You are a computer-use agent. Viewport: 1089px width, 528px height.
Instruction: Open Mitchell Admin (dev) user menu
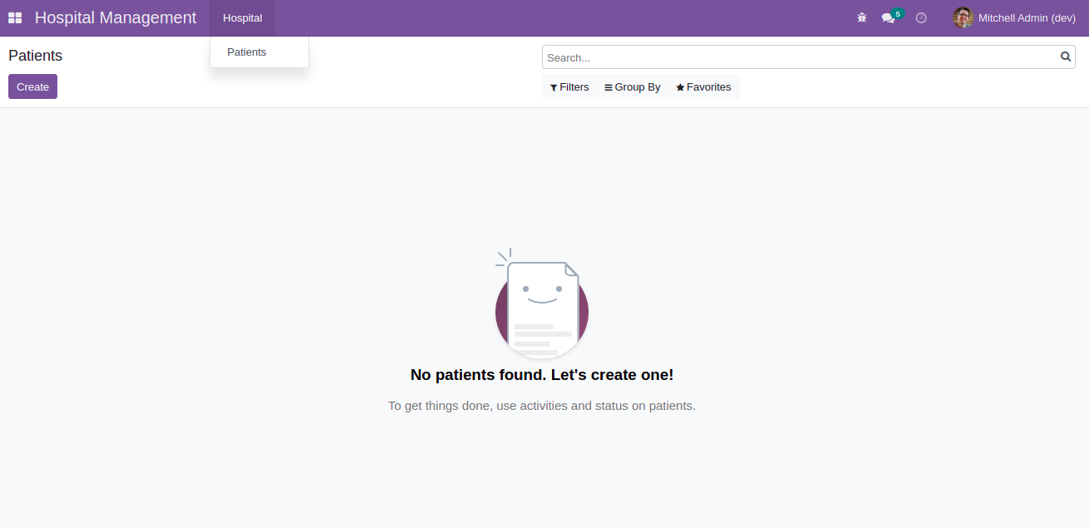point(1014,17)
